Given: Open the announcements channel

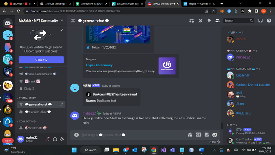Looking at the screenshot, I should 41,74.
